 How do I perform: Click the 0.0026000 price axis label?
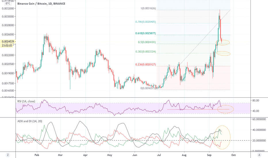coord(8,34)
